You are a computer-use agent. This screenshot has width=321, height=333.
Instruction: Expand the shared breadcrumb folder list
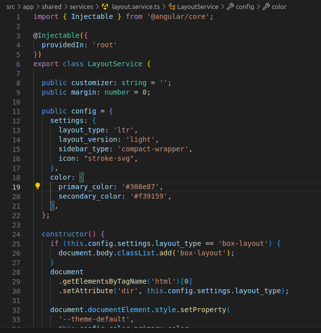[x=52, y=7]
